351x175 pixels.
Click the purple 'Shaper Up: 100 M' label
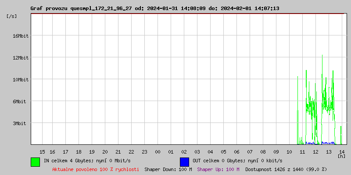218,169
